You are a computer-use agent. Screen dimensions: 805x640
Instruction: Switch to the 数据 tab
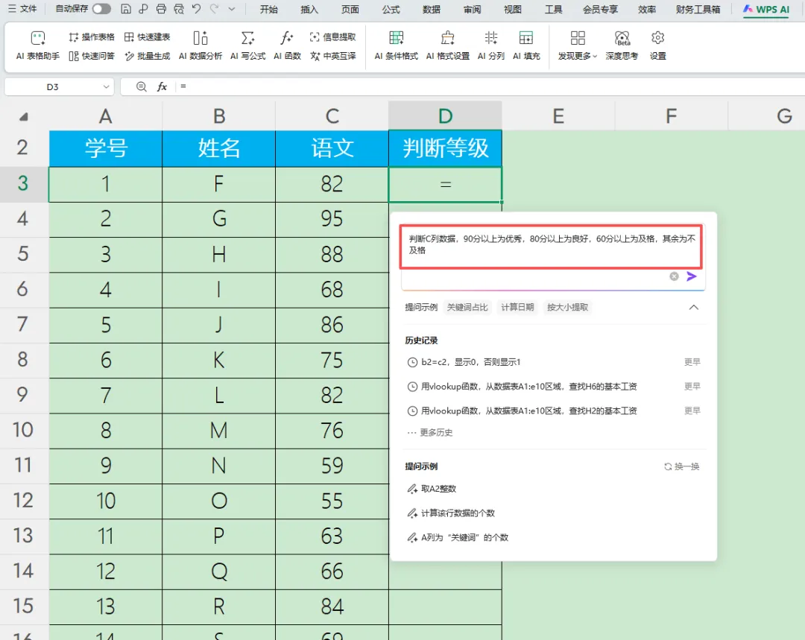[x=432, y=9]
